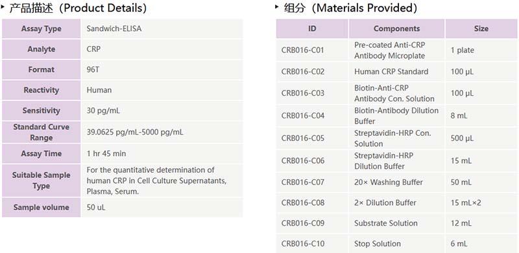519x253 pixels.
Task: Click the Size column header
Action: click(x=481, y=28)
